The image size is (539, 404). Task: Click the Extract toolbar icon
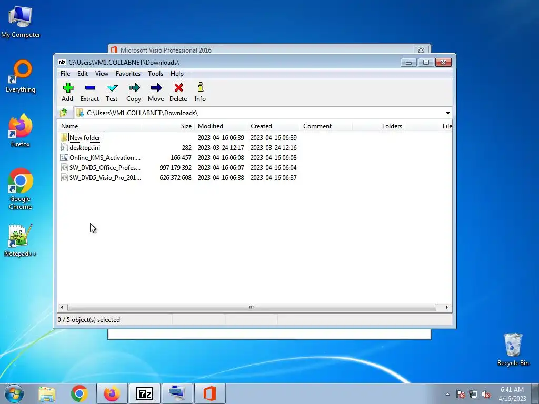pyautogui.click(x=89, y=88)
